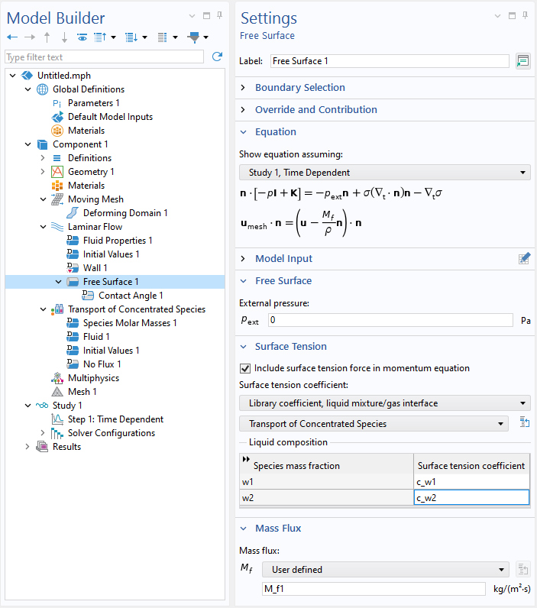Screen dimensions: 537x608
Task: Open the Mass flux User defined dropdown
Action: point(384,570)
